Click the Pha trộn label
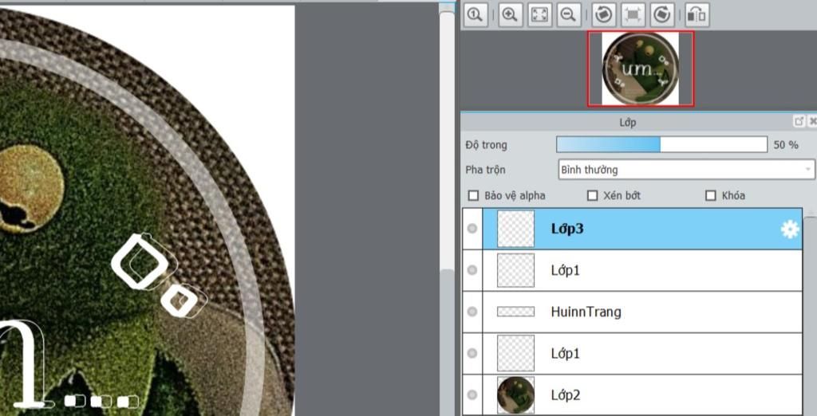This screenshot has width=817, height=416. pyautogui.click(x=485, y=170)
